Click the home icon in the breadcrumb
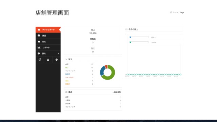The height and width of the screenshot is (122, 217). coord(171,12)
